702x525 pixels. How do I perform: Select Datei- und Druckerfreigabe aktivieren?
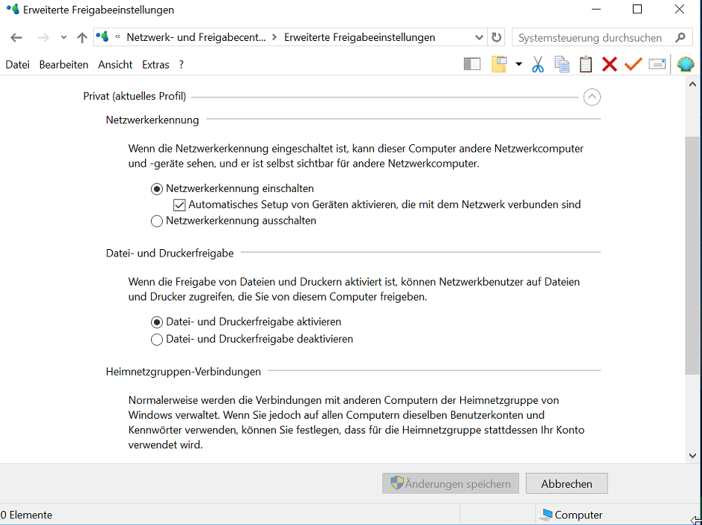pyautogui.click(x=157, y=322)
